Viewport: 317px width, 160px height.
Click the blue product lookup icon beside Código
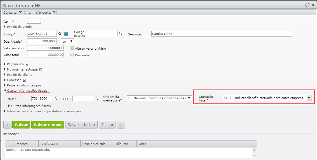tap(66, 34)
